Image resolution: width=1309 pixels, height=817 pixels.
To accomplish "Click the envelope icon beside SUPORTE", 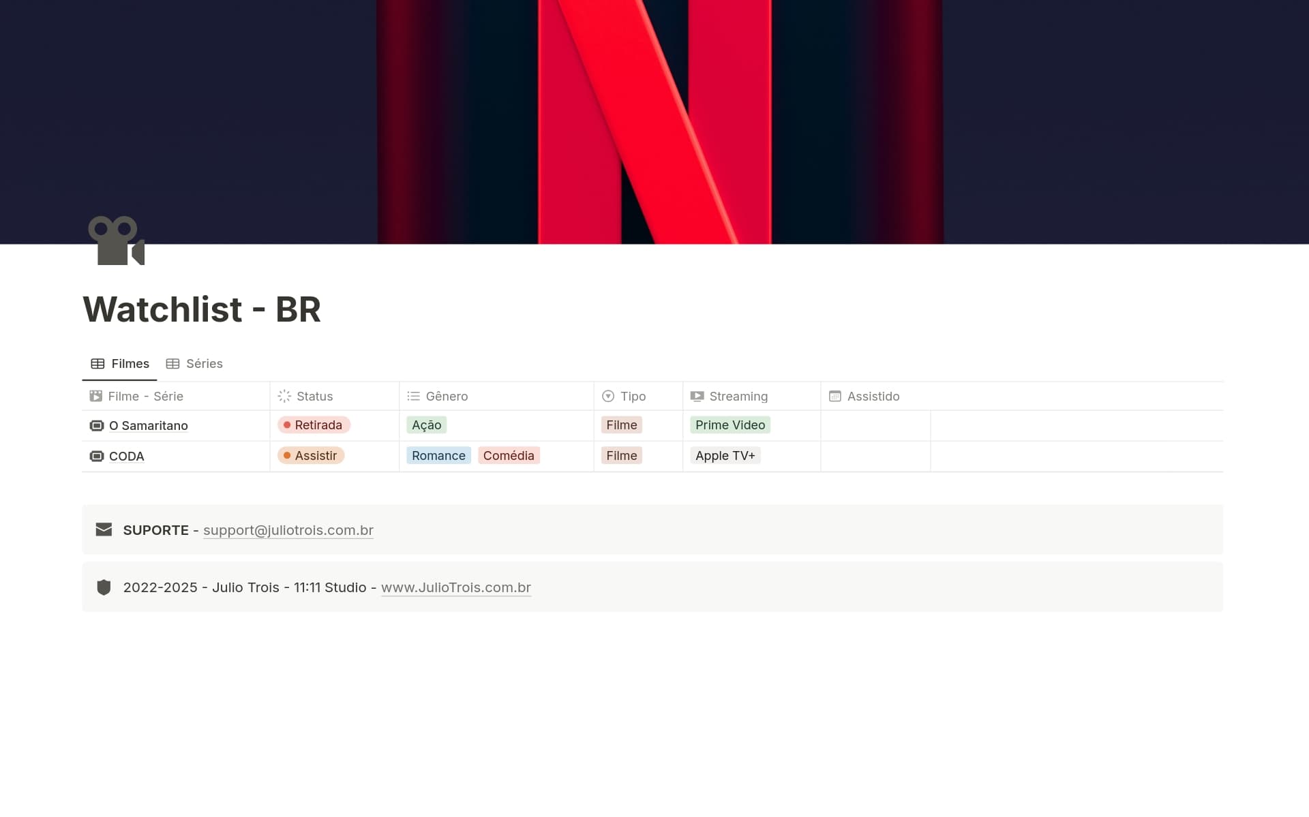I will [104, 529].
